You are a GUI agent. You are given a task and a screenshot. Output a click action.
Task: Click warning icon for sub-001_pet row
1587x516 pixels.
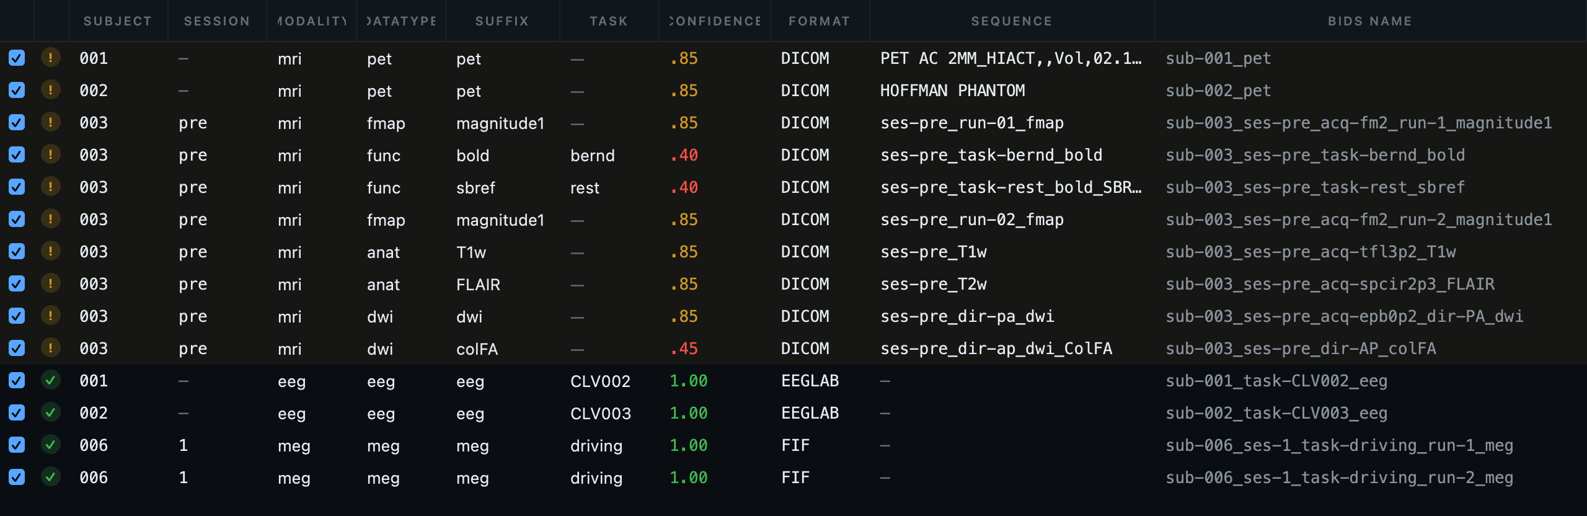point(50,58)
